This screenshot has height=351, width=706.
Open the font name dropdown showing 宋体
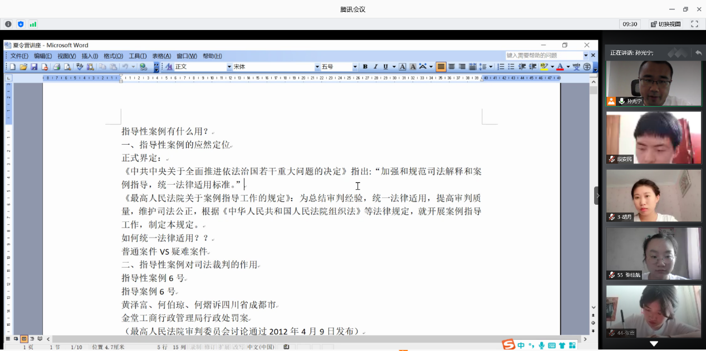tap(317, 67)
